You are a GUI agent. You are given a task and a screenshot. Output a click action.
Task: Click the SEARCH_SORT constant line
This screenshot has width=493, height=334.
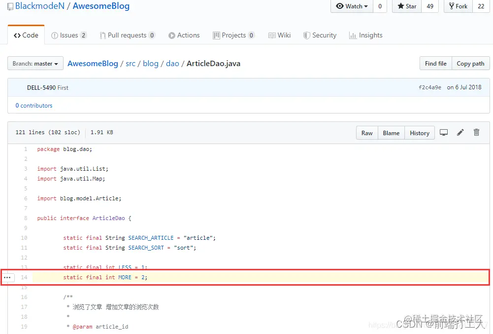click(x=130, y=248)
